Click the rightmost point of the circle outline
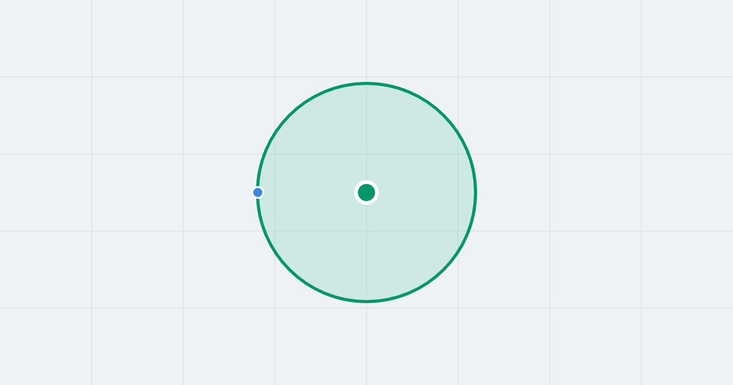 475,193
